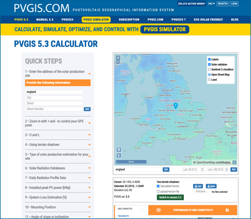
Task: Toggle the Solar radiation checkbox
Action: pos(209,64)
